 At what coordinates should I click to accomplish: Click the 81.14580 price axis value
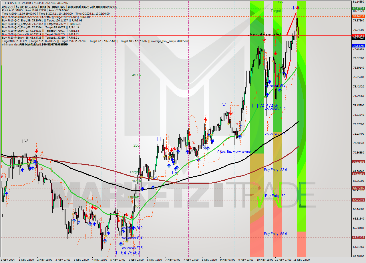click(x=358, y=1)
